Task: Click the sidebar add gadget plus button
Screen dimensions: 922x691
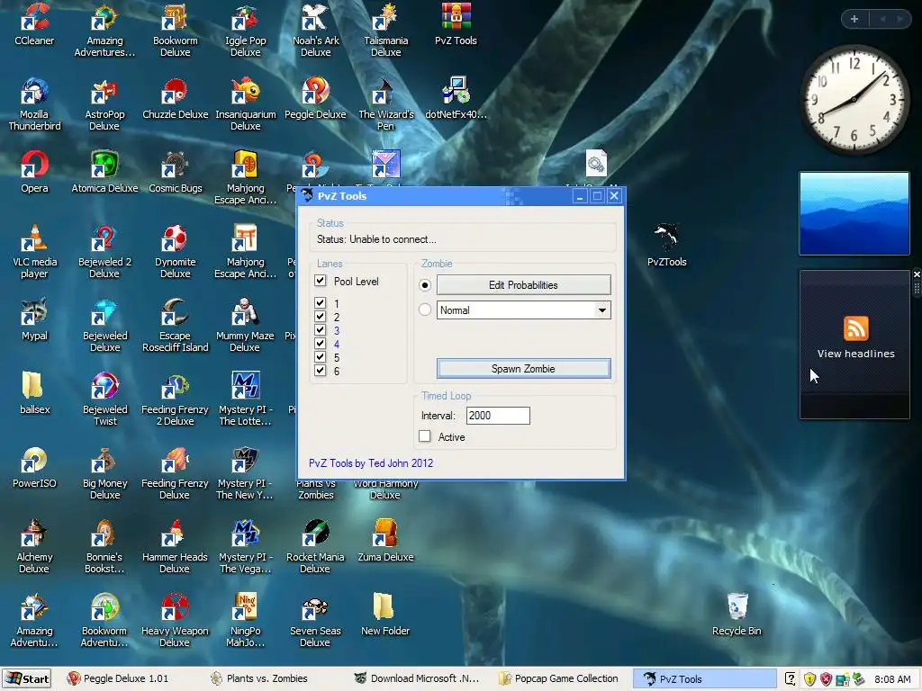Action: (854, 19)
